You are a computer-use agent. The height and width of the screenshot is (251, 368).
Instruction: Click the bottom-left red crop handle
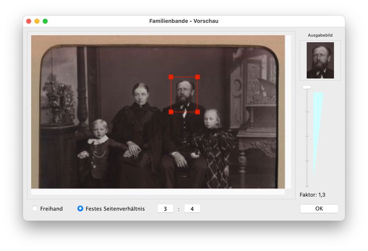pos(171,112)
